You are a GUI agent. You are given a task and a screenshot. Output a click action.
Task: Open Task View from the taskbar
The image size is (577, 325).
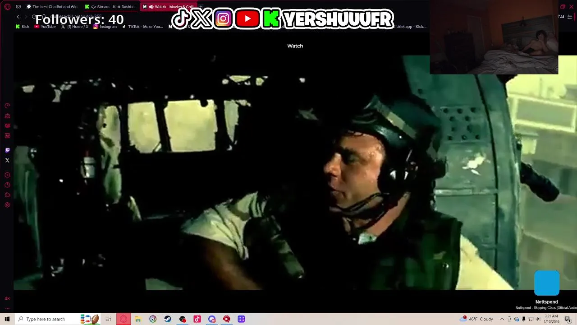[108, 319]
